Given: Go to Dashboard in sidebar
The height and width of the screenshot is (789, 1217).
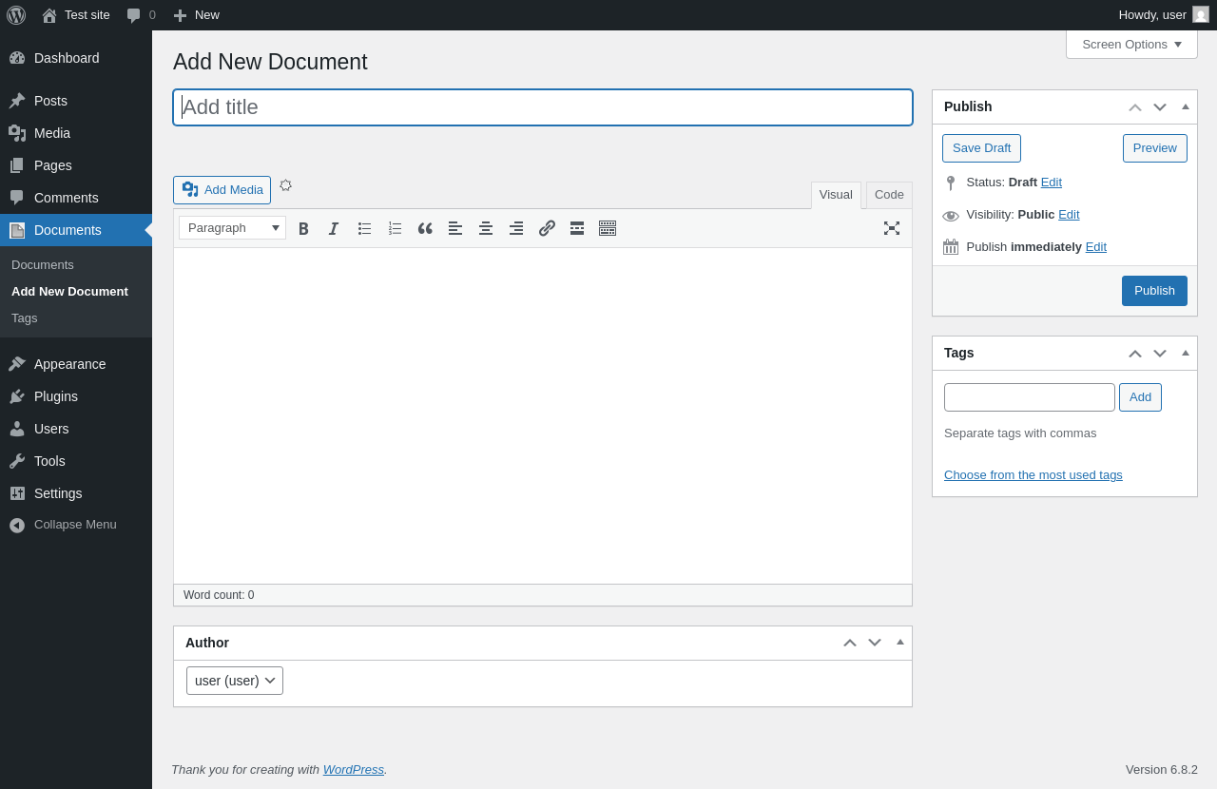Looking at the screenshot, I should (76, 58).
